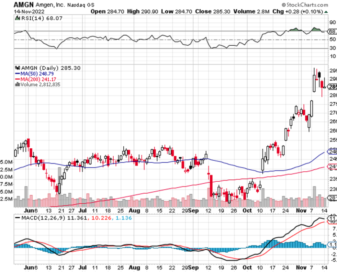This screenshot has height=272, width=337.
Task: Click the current price 285 tag on axis
Action: [x=332, y=87]
